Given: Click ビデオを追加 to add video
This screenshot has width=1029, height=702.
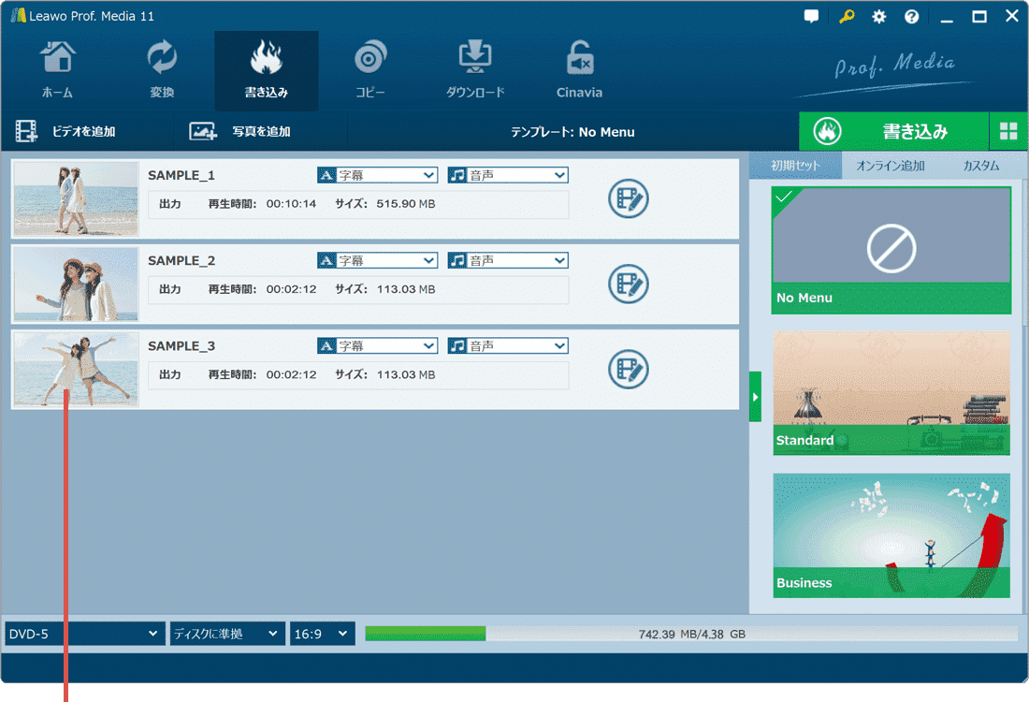Looking at the screenshot, I should pos(65,132).
